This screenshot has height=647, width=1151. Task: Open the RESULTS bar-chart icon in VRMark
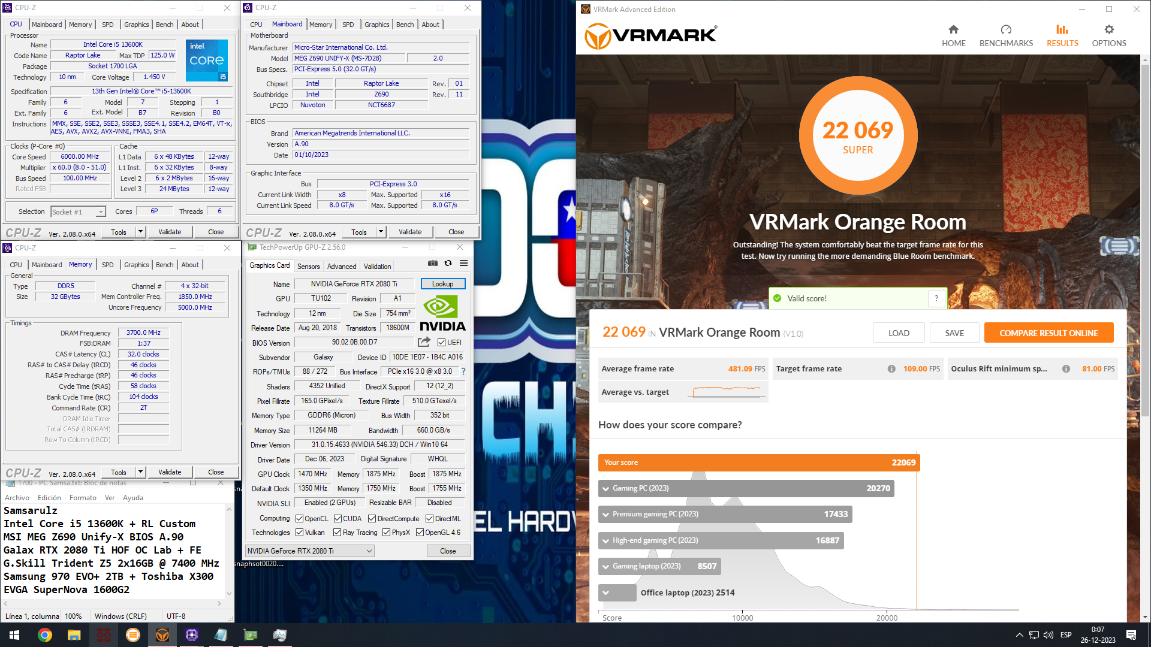pos(1062,29)
